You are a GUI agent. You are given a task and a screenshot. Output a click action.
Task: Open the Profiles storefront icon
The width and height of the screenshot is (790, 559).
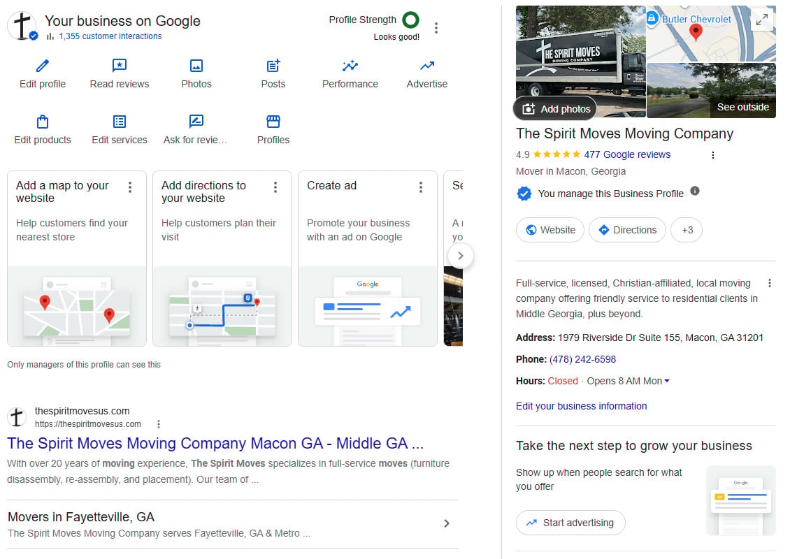point(273,122)
